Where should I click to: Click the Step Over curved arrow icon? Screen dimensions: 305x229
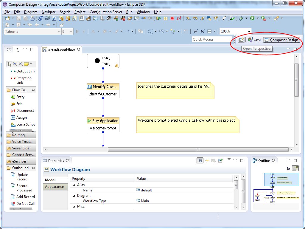(x=195, y=18)
